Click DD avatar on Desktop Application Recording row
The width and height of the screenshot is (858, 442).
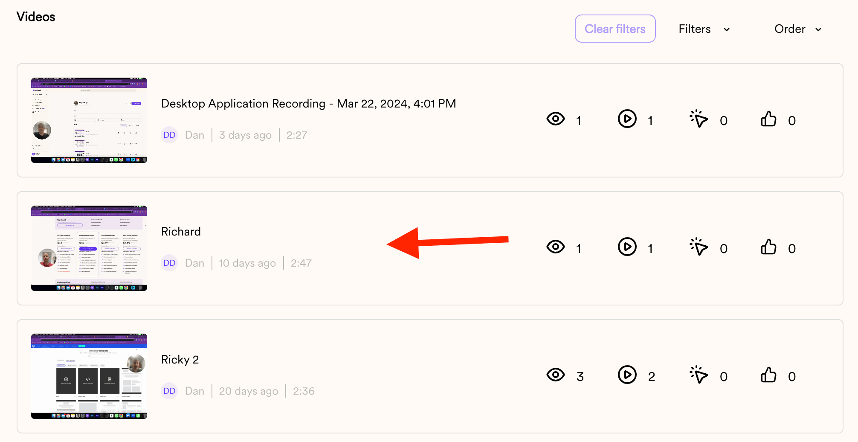coord(169,135)
